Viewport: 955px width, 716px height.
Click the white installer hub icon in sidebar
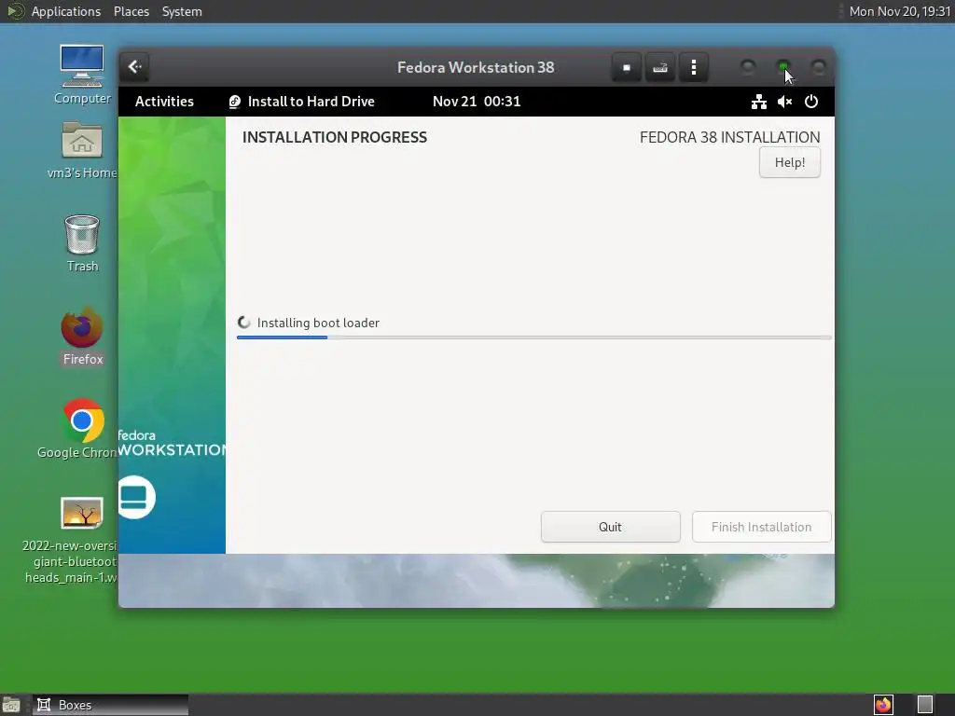[x=136, y=498]
